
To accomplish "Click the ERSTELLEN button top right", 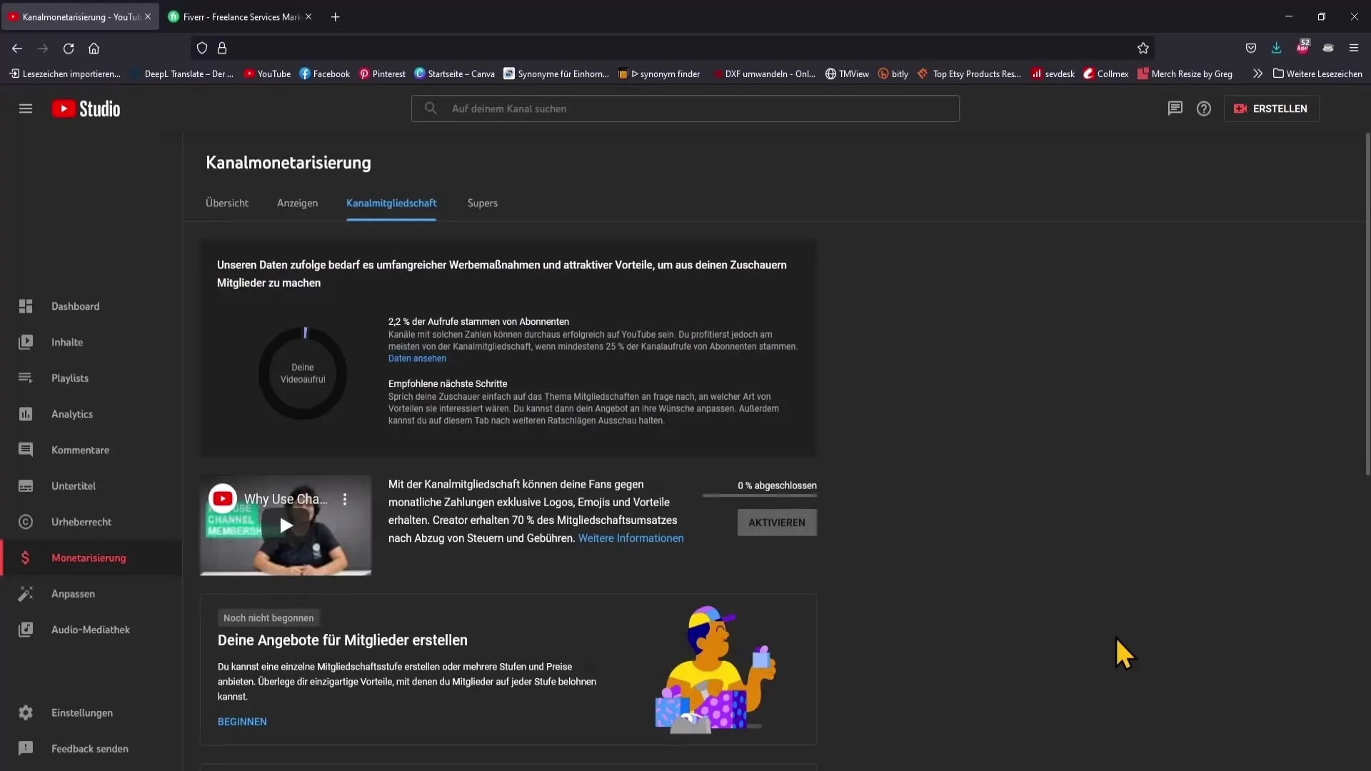I will pyautogui.click(x=1271, y=109).
